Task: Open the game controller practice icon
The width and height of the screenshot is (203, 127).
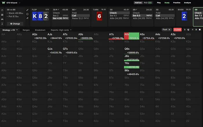Action: [x=2, y=19]
